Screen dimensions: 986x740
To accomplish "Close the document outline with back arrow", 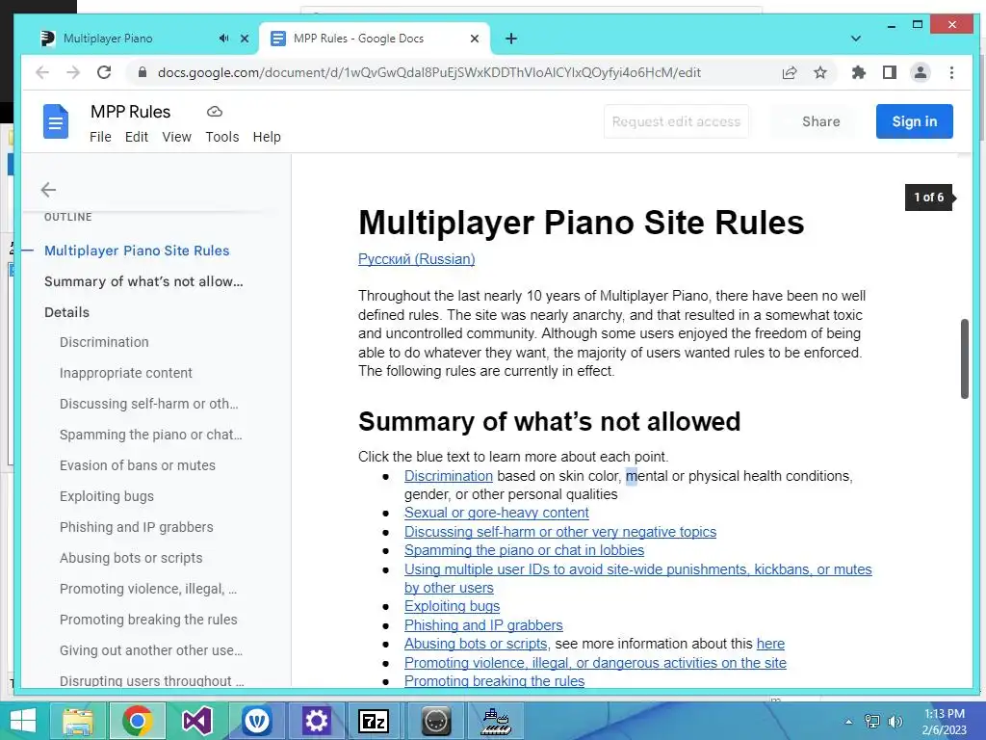I will (48, 190).
